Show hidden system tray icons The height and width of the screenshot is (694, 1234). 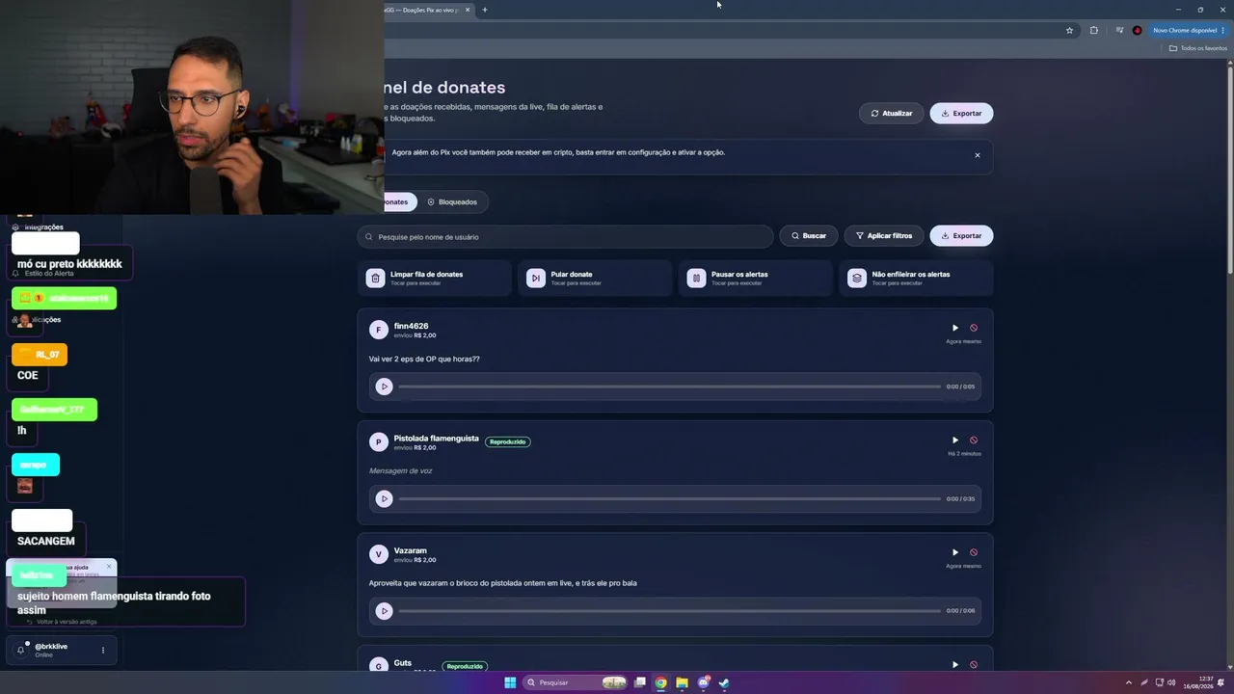point(1129,683)
